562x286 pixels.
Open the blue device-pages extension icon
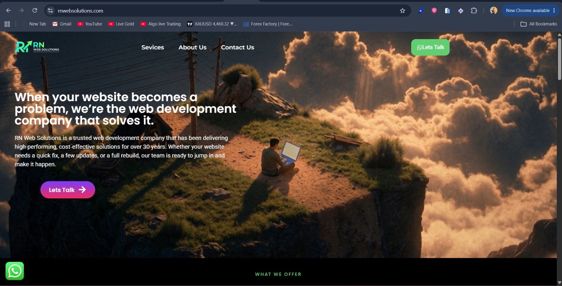click(447, 11)
